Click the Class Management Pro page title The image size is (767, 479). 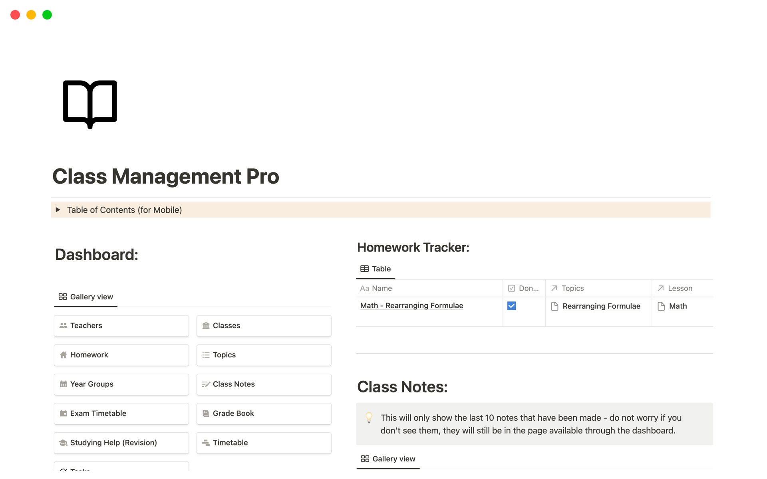(165, 176)
